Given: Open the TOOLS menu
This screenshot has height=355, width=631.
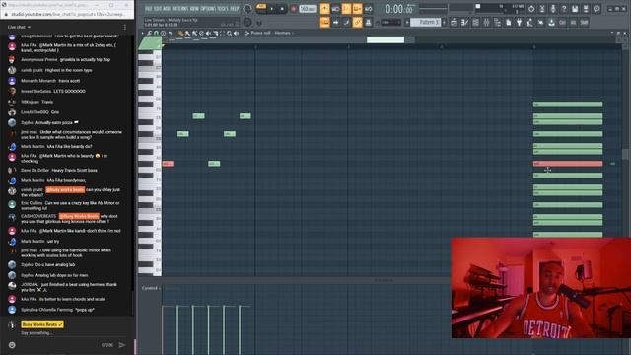Looking at the screenshot, I should [222, 9].
